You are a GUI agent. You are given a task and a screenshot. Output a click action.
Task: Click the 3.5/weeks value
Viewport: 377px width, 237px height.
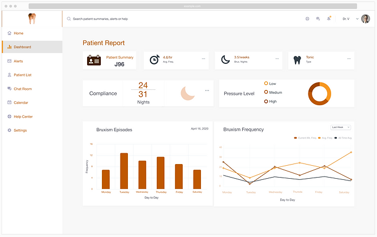pos(242,57)
